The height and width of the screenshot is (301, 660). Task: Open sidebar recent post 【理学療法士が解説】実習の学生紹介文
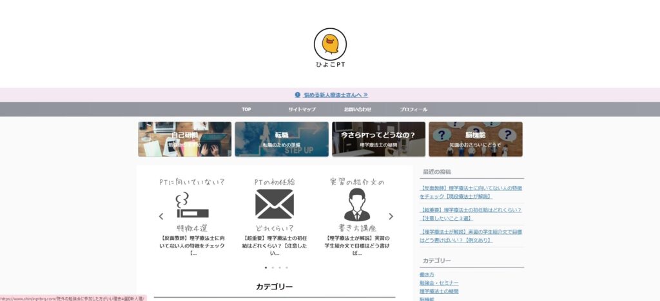click(471, 236)
